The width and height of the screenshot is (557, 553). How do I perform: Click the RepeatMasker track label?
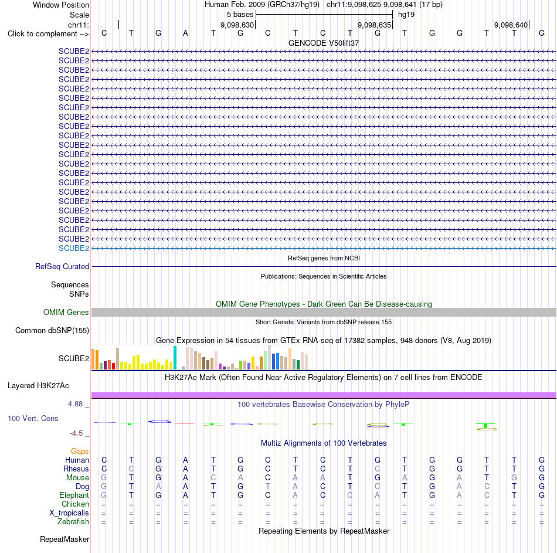tap(64, 540)
